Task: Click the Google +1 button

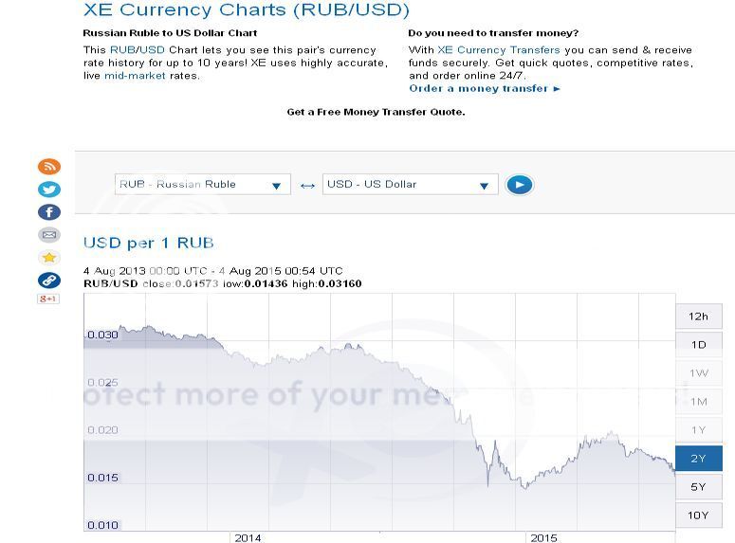Action: point(48,299)
